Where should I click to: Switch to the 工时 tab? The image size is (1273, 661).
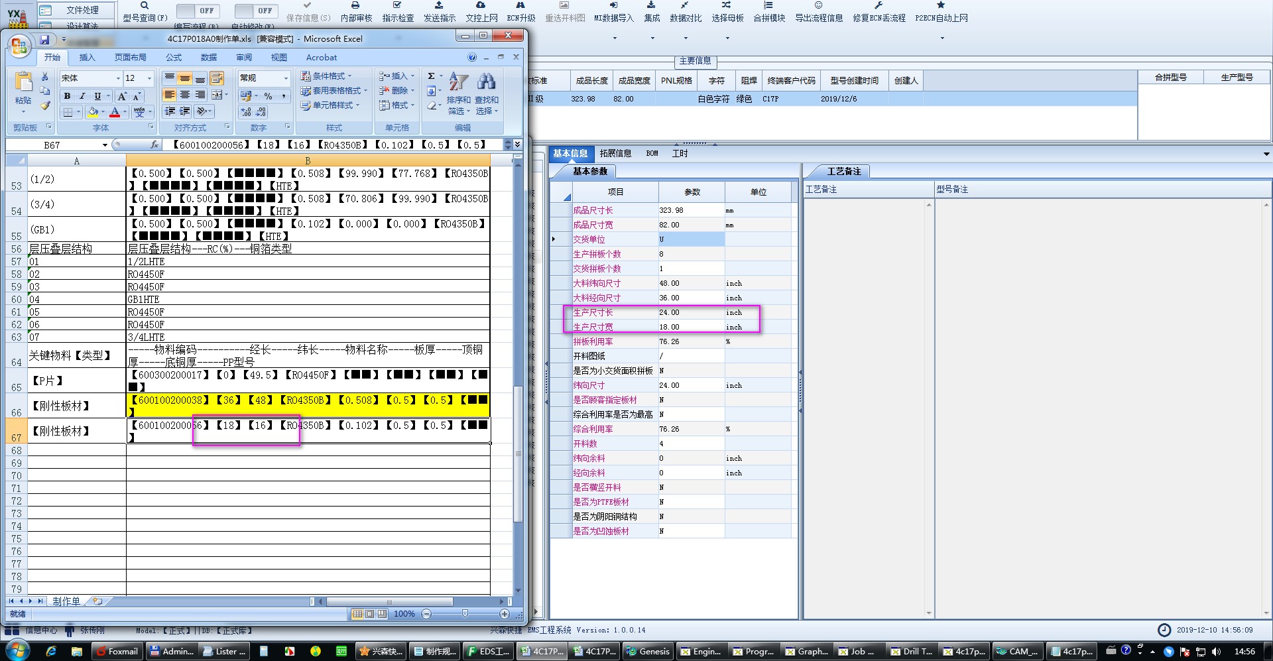pos(680,153)
